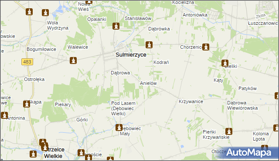Click the Bogumiłowice village label

pyautogui.click(x=41, y=49)
